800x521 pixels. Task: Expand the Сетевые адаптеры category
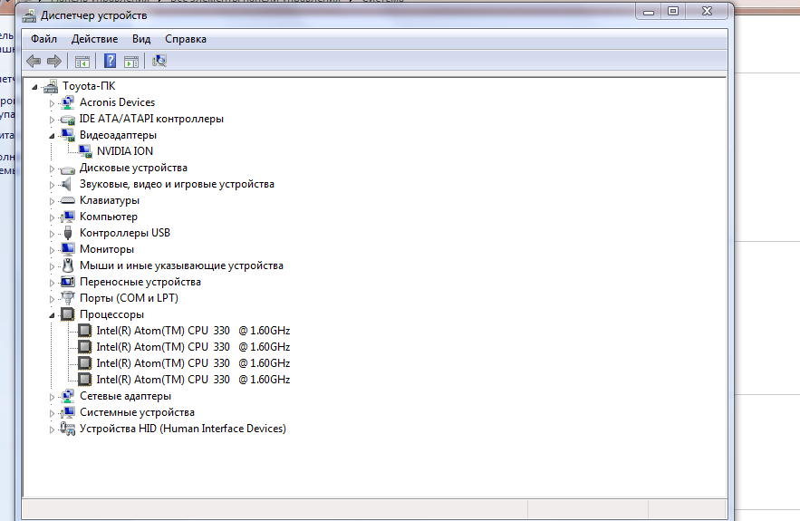(x=52, y=396)
